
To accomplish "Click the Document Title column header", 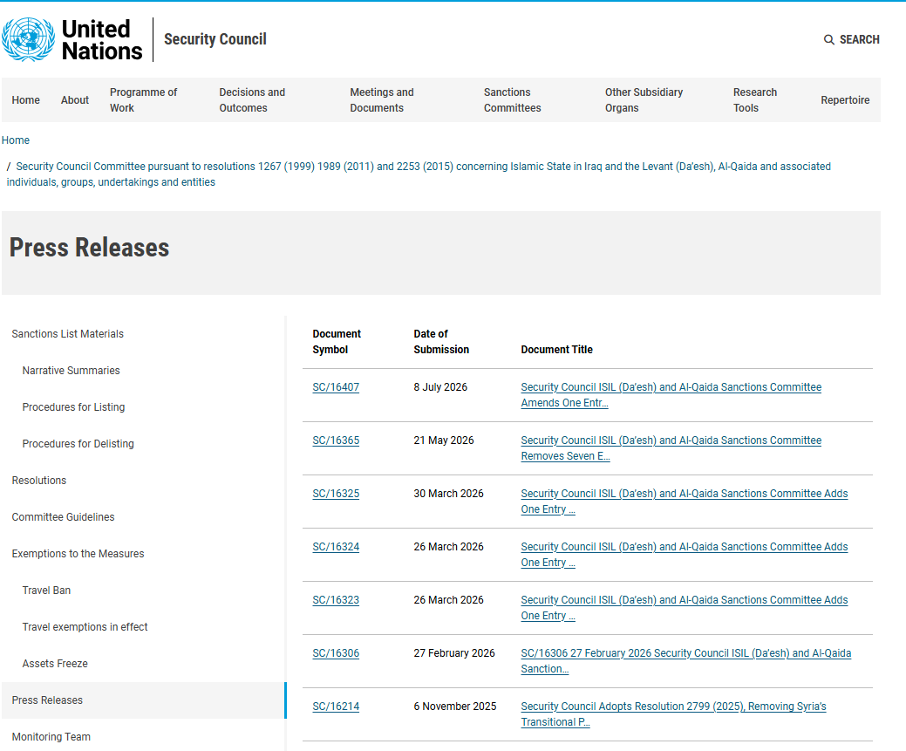I will point(556,350).
